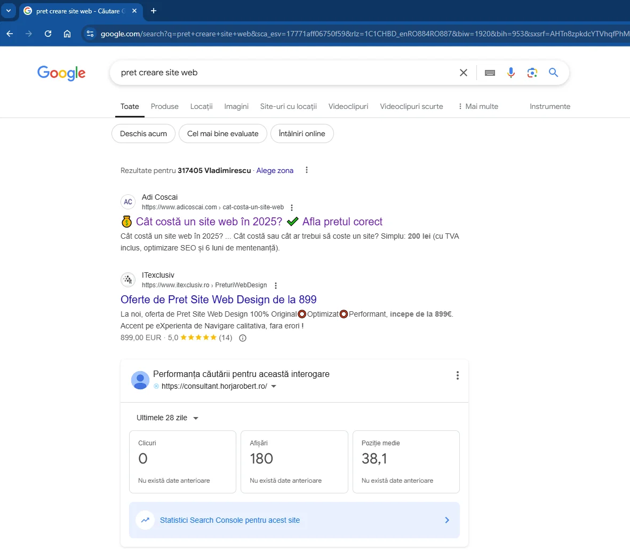Click inside the Google search input field
630x550 pixels.
pos(283,73)
